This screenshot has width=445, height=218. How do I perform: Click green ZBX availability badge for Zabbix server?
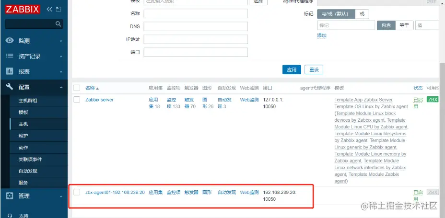[x=433, y=100]
